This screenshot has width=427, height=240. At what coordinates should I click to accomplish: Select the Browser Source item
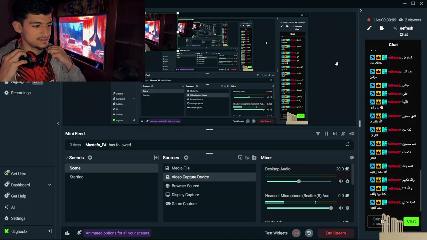point(209,186)
